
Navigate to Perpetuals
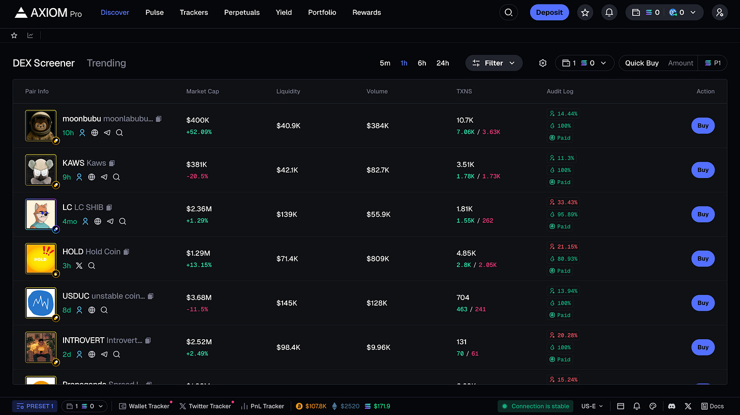coord(242,12)
